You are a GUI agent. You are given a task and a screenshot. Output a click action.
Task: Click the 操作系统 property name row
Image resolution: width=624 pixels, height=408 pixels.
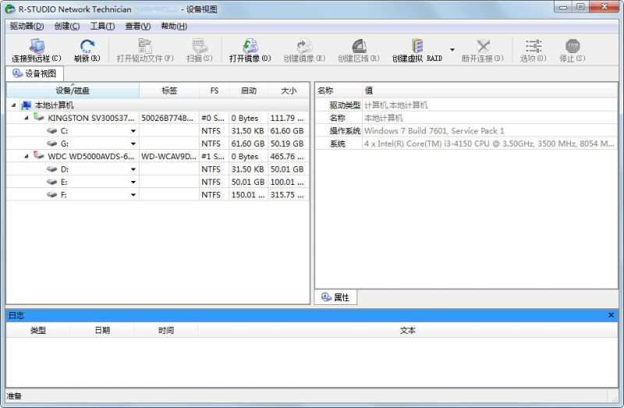click(345, 131)
